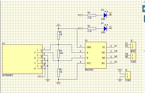The height and width of the screenshot is (93, 145).
Task: Select the CON2 connector with DE and RE
Action: coord(133,57)
